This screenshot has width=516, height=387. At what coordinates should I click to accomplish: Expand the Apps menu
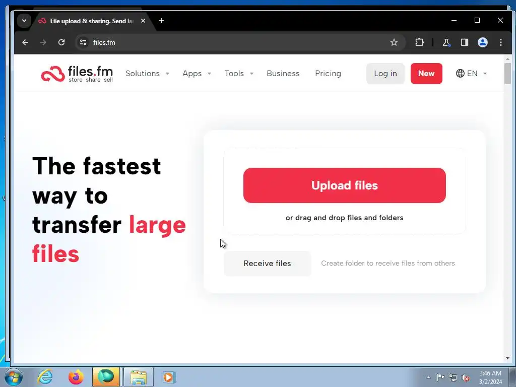(197, 74)
